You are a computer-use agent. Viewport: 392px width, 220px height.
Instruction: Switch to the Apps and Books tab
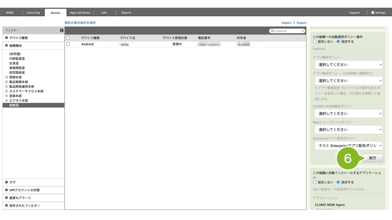click(80, 13)
